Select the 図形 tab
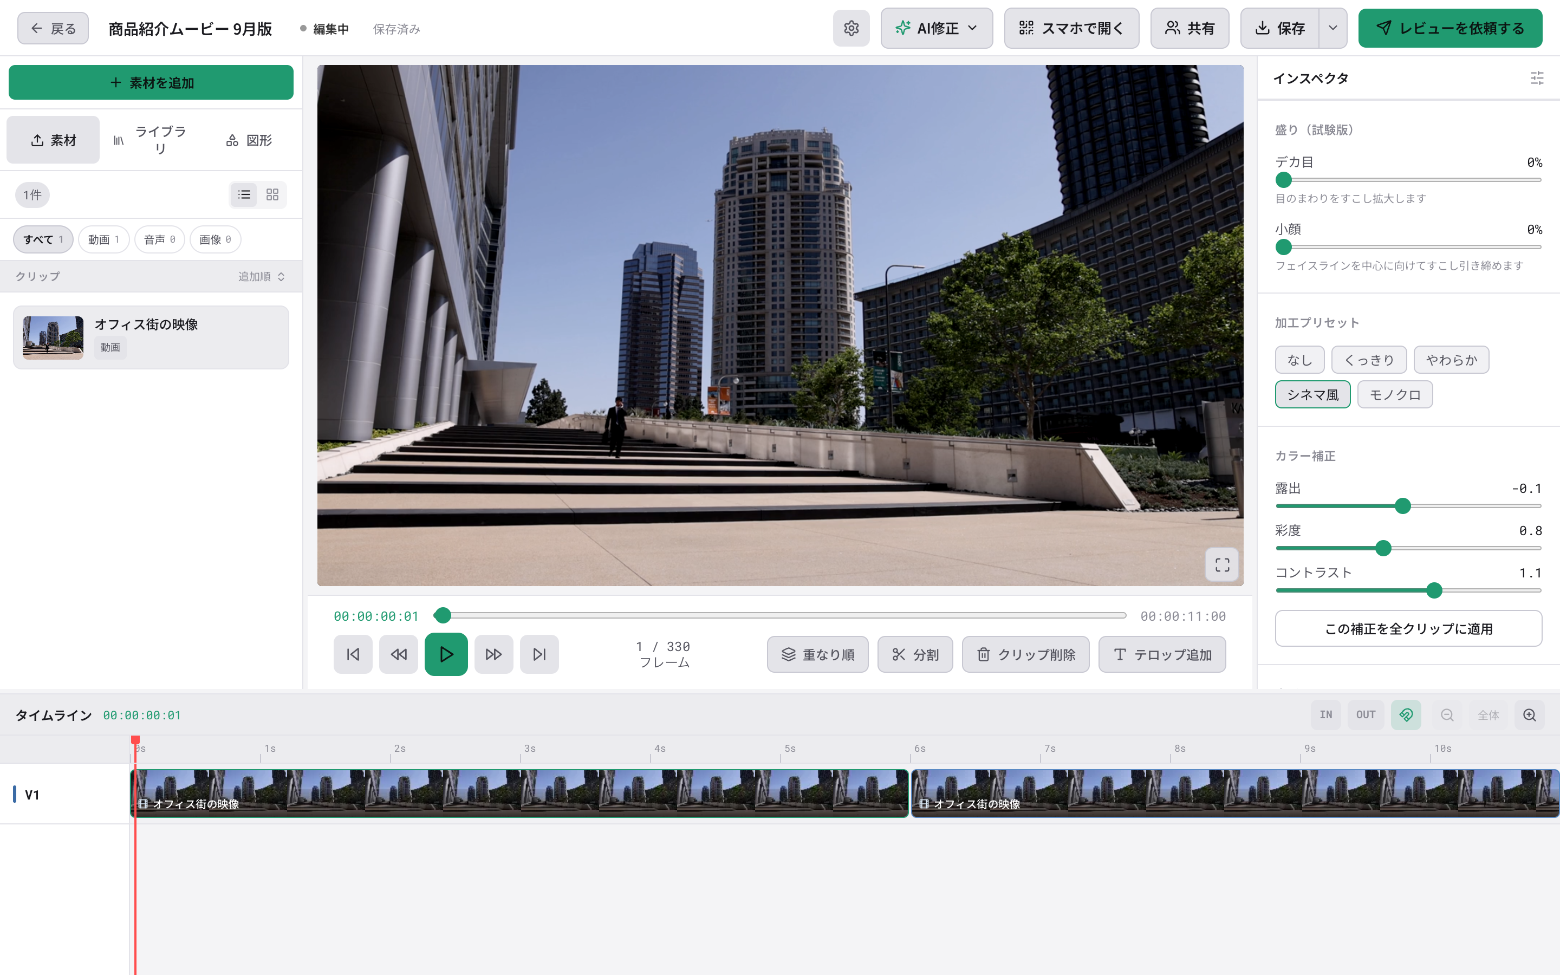This screenshot has width=1560, height=975. coord(250,140)
